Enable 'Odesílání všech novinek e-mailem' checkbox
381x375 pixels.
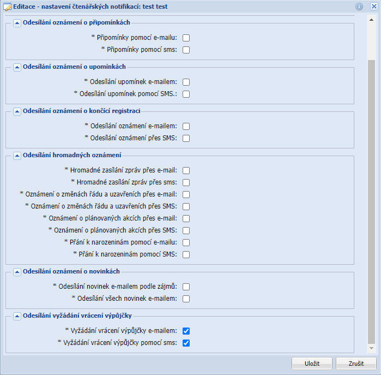pyautogui.click(x=186, y=299)
